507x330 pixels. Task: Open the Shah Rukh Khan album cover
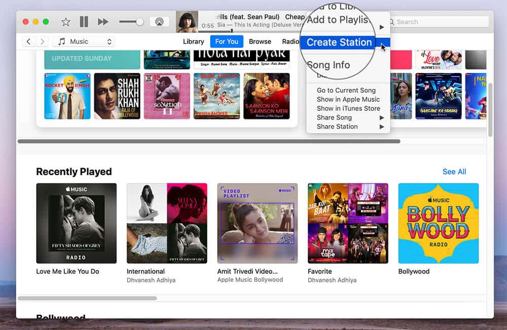coord(117,96)
